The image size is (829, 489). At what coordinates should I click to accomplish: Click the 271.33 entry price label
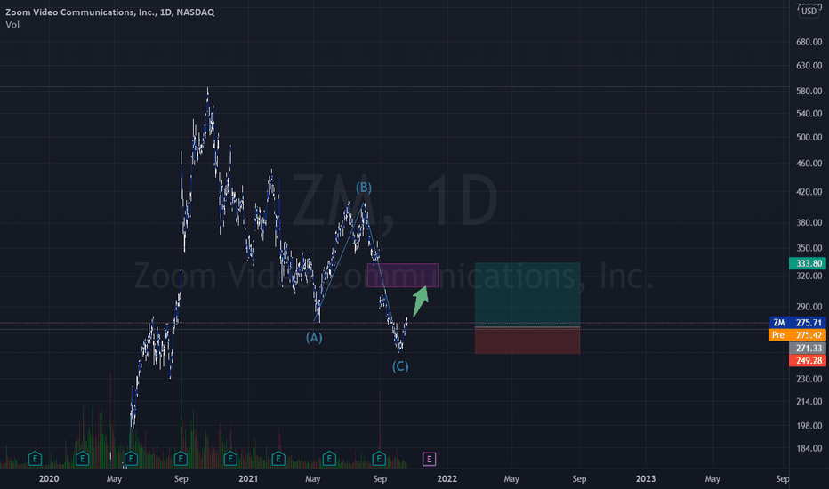[x=808, y=348]
